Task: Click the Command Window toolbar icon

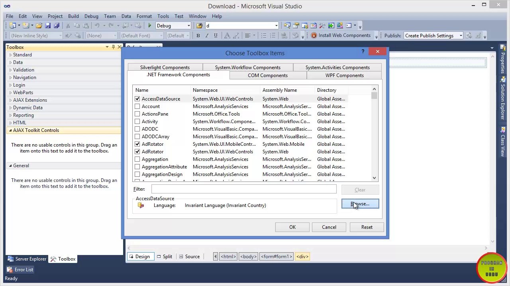Action: point(349,26)
